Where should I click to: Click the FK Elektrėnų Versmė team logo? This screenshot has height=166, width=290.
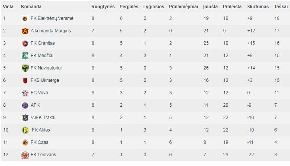click(25, 18)
